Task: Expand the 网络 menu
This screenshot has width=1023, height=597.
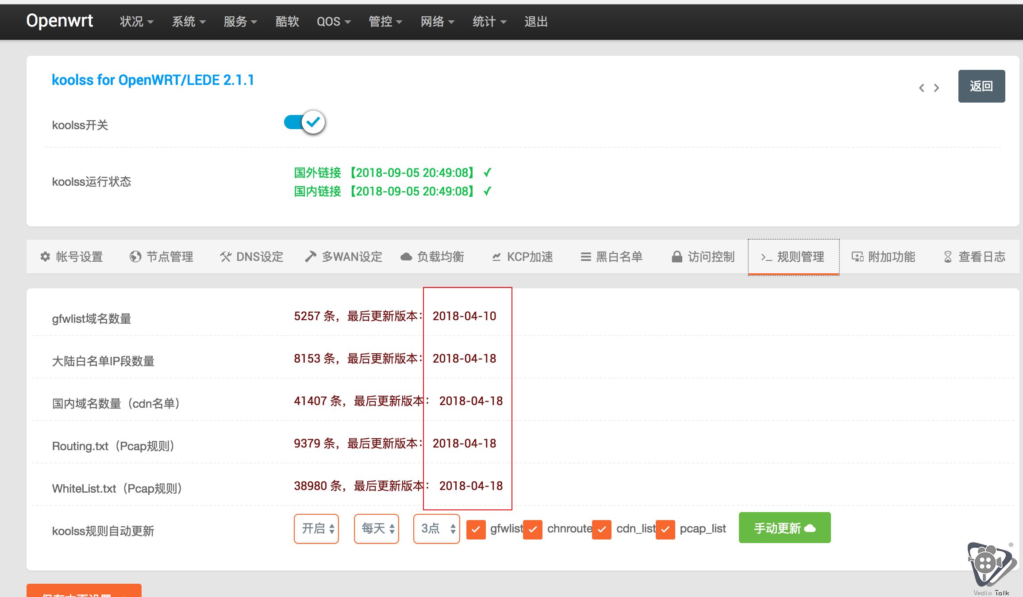Action: tap(438, 21)
